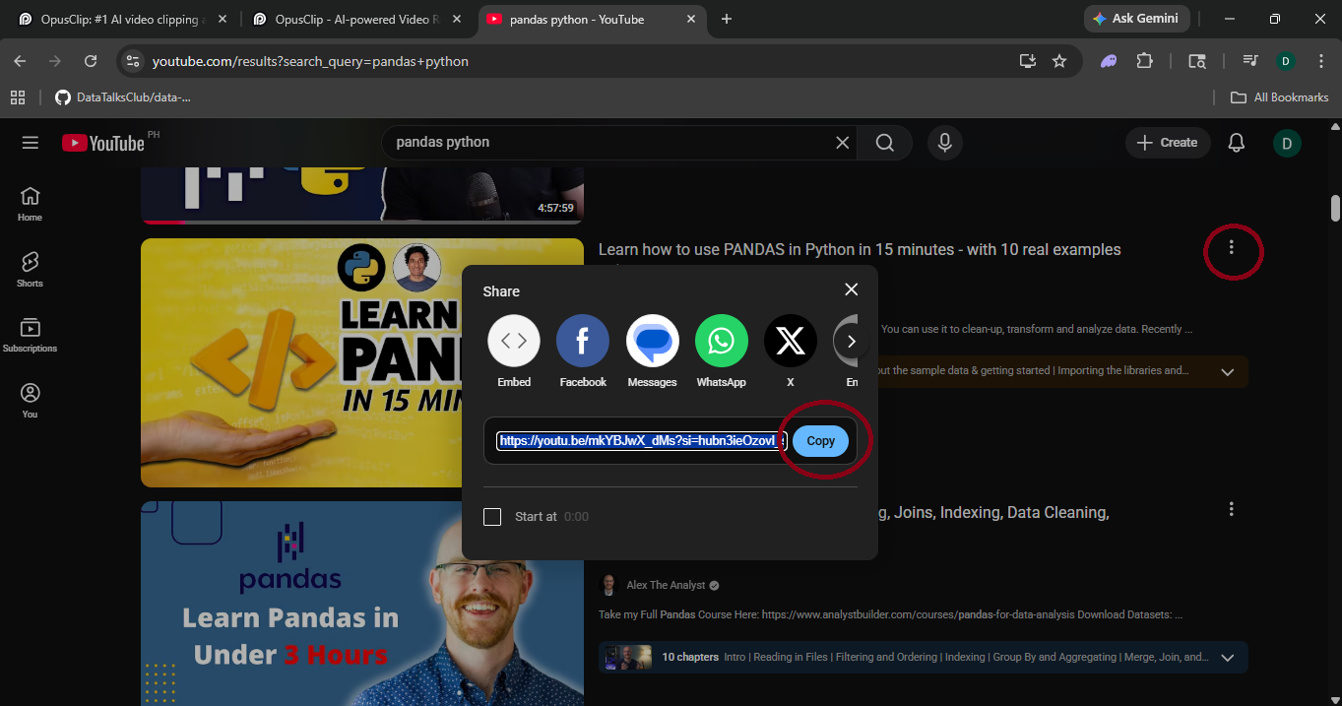Open Learn how to use PANDAS video title

(860, 250)
